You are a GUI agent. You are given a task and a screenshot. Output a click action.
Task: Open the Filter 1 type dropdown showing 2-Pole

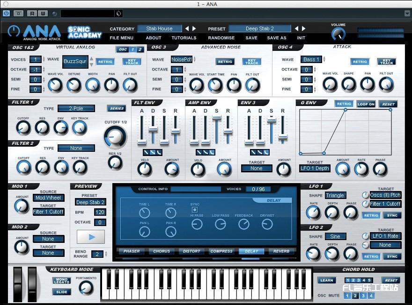[76, 108]
